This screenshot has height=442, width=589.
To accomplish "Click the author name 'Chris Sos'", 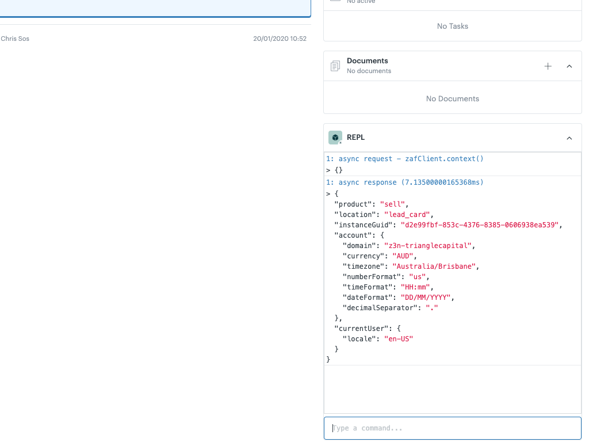I will pos(14,39).
